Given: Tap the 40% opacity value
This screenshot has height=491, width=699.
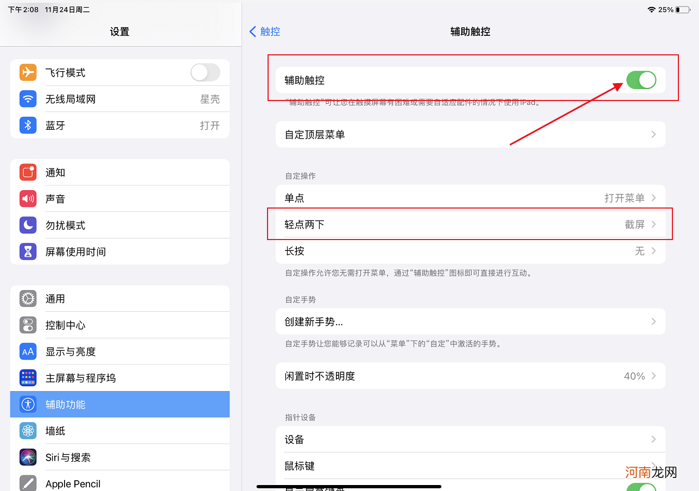Looking at the screenshot, I should pyautogui.click(x=634, y=376).
